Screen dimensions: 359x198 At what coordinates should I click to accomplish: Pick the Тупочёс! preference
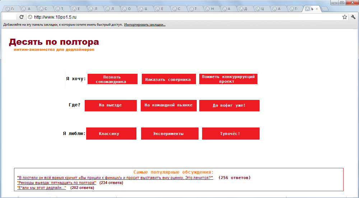[x=231, y=133]
